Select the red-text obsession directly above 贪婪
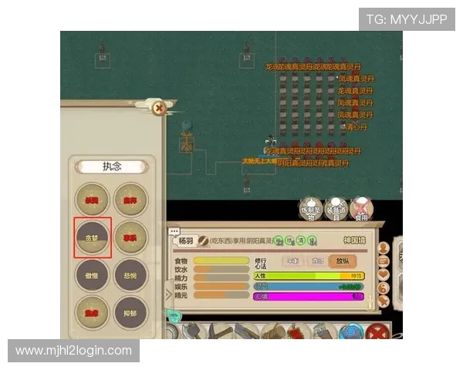The width and height of the screenshot is (463, 370). pos(92,200)
